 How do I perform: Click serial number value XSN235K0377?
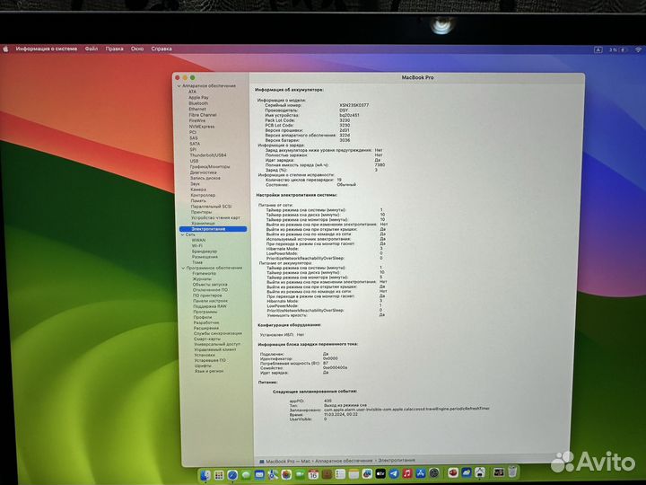(x=354, y=105)
